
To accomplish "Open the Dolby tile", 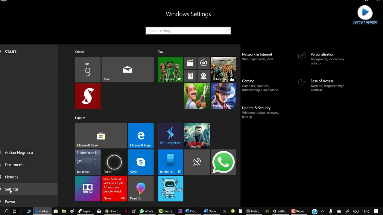I will pos(88,189).
